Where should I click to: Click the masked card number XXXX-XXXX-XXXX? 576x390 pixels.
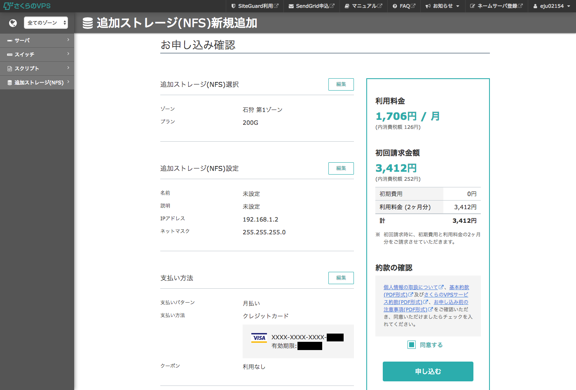(299, 337)
